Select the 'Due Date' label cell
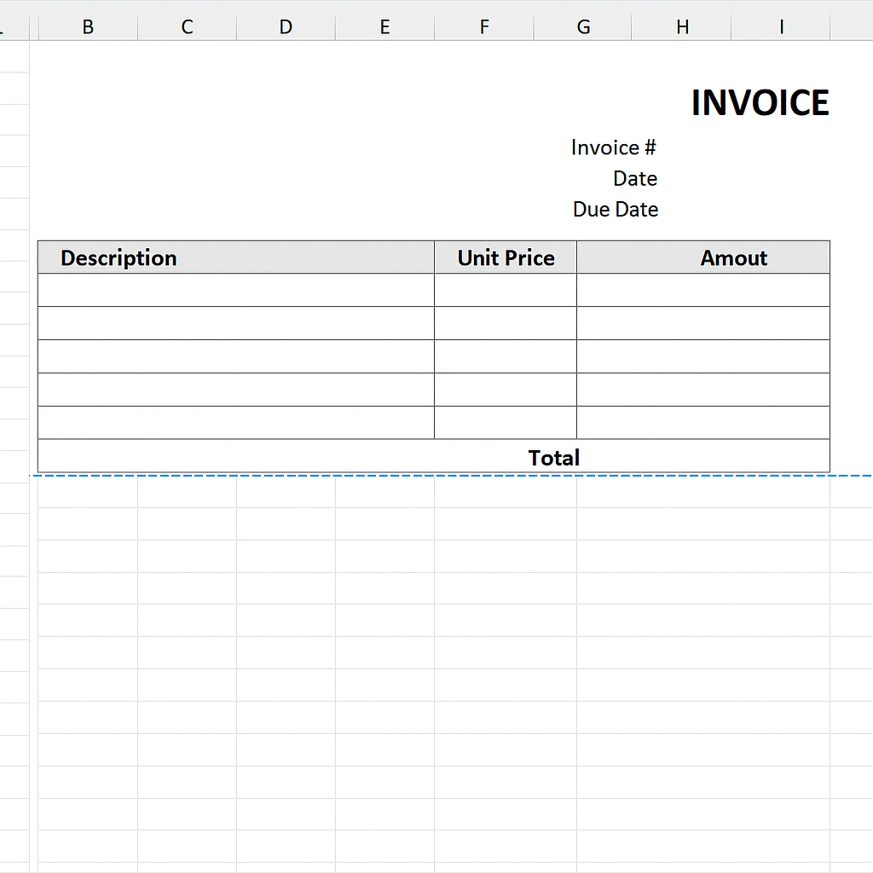 click(x=615, y=210)
